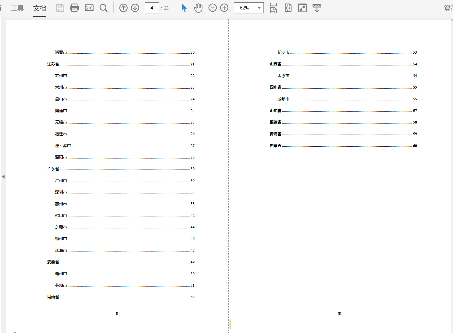Go to previous page arrow
Viewport: 453px width, 333px height.
(123, 8)
